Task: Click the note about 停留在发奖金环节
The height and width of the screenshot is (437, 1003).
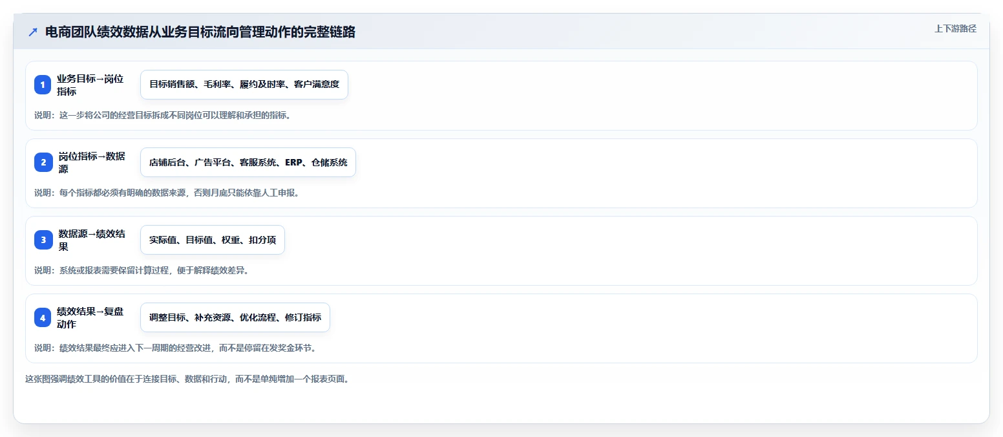Action: [x=175, y=348]
